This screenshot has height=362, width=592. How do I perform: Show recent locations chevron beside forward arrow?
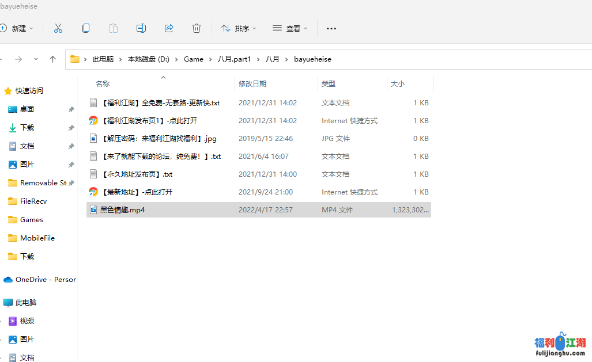36,59
